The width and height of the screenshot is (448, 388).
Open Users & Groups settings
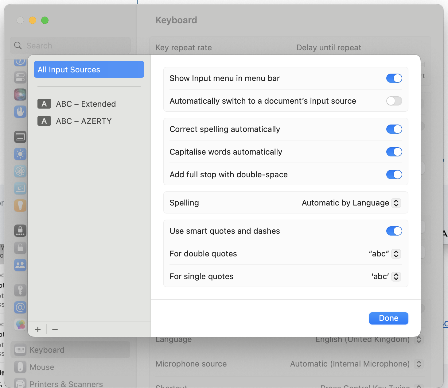pos(20,265)
